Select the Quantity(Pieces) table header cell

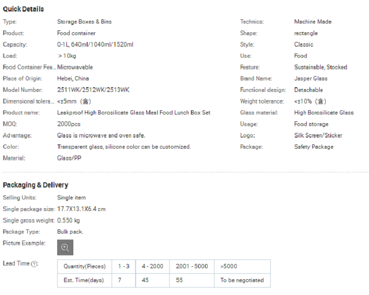coord(85,266)
